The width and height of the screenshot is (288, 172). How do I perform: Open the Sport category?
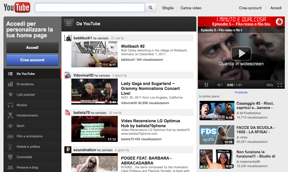click(21, 126)
